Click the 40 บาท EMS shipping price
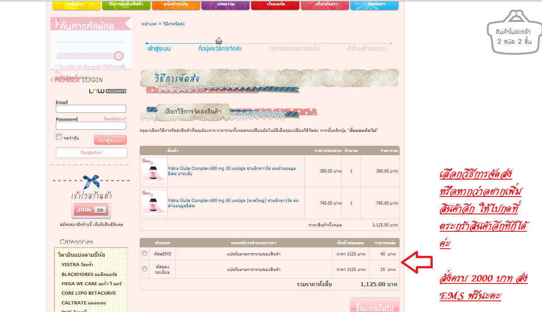 click(x=388, y=254)
